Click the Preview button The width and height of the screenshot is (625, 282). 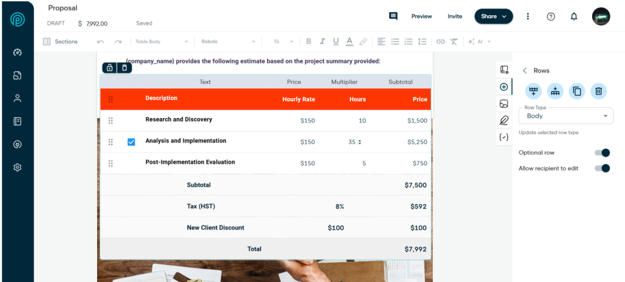pyautogui.click(x=421, y=16)
